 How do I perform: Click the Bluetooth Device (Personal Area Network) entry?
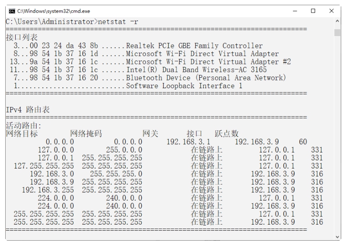205,78
